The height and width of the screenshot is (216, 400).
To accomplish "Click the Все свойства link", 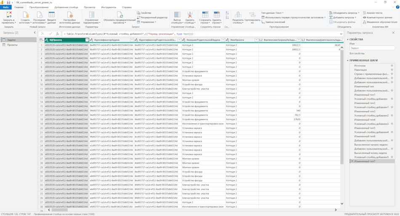I will (x=357, y=53).
